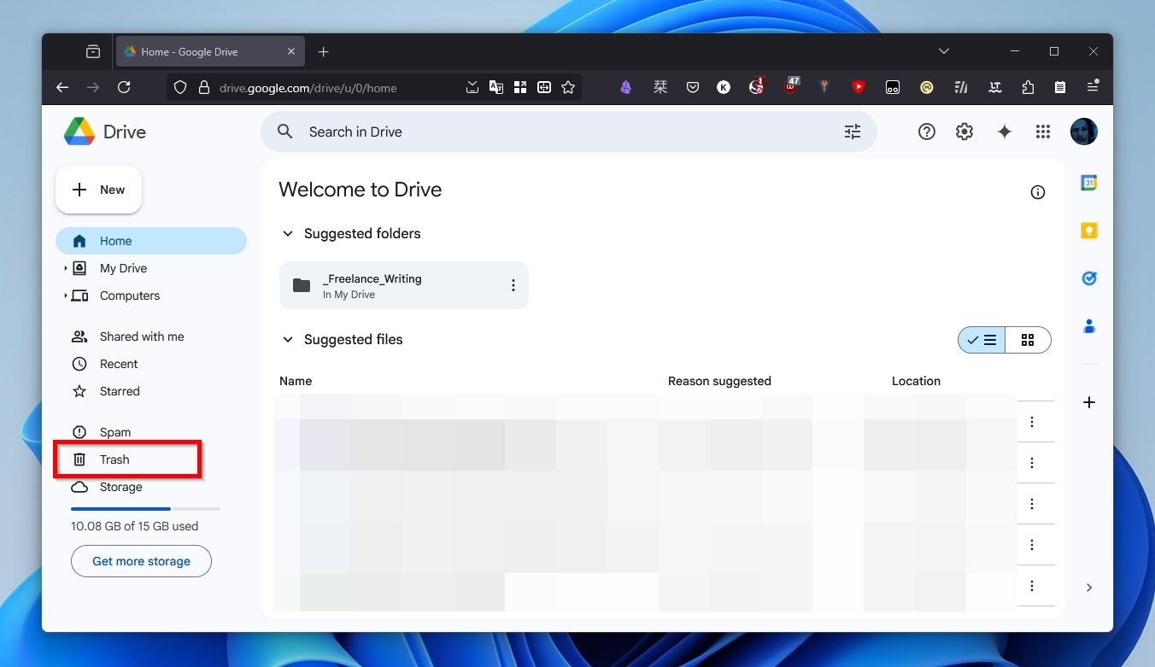The image size is (1155, 667).
Task: Close the Home - Google Drive tab
Action: point(291,51)
